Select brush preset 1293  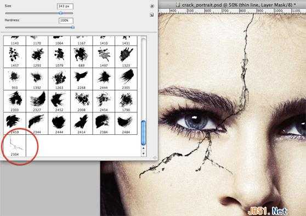pyautogui.click(x=37, y=57)
